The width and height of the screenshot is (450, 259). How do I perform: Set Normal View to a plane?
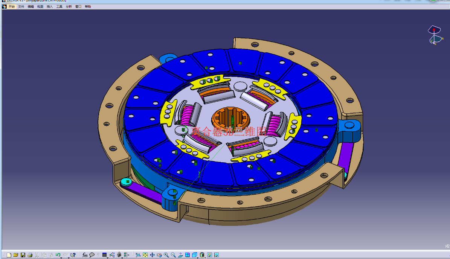click(180, 255)
